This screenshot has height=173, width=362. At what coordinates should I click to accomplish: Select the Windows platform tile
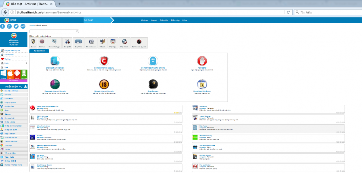[3, 74]
